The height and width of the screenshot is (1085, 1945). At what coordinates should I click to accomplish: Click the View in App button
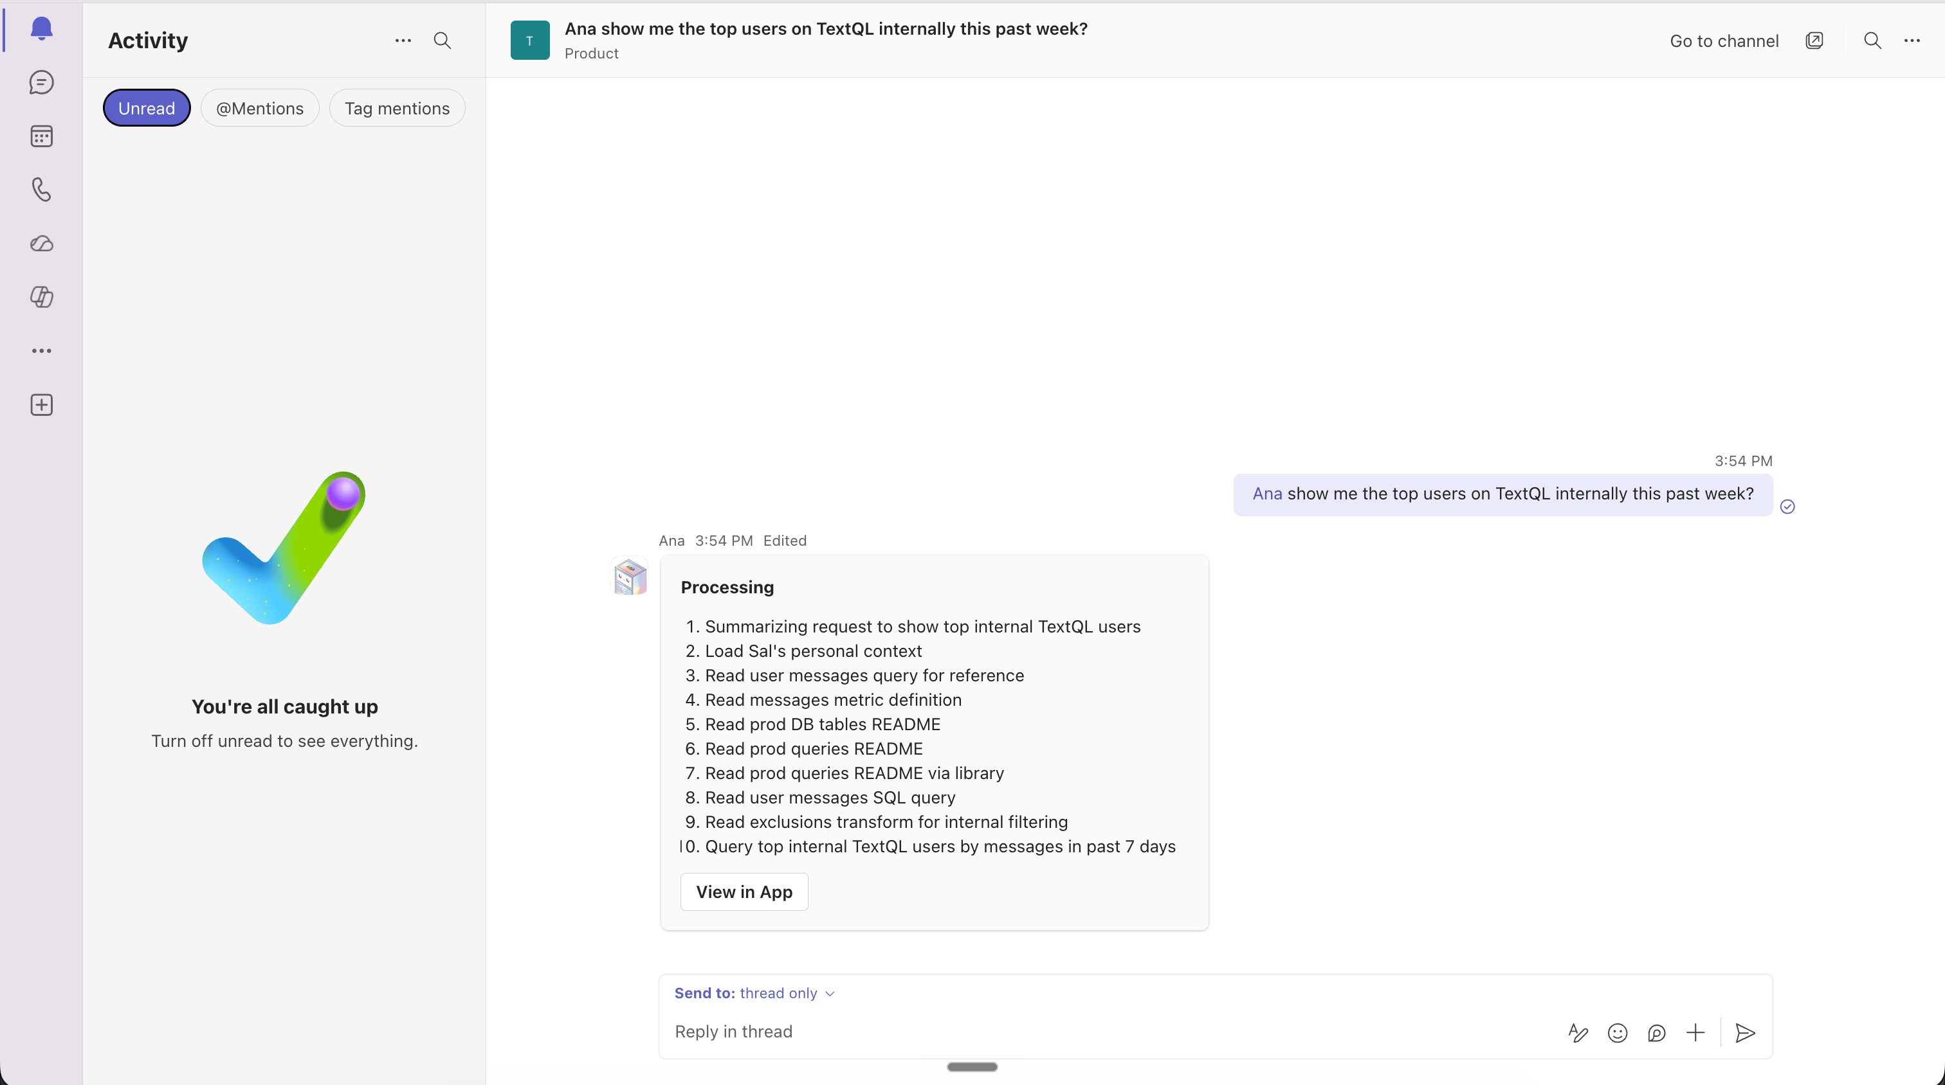(x=744, y=892)
